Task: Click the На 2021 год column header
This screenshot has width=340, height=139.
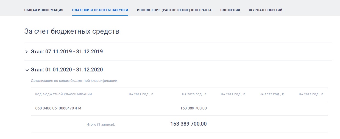Action: [x=233, y=94]
